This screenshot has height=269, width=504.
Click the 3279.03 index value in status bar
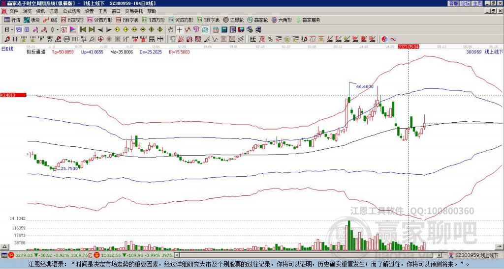coord(24,255)
